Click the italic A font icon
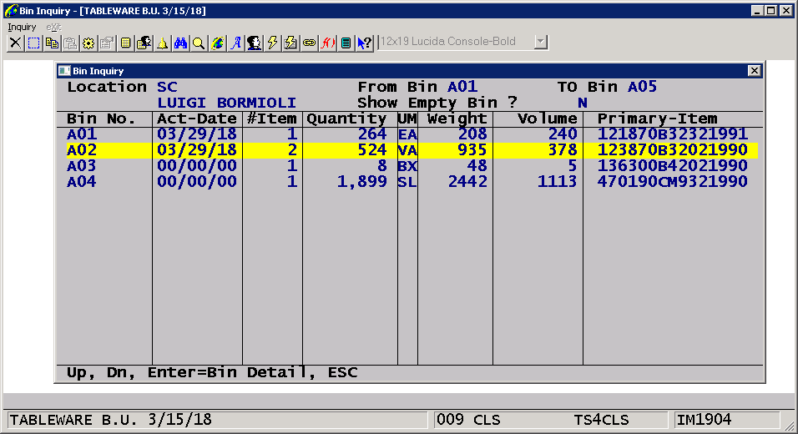This screenshot has height=434, width=798. coord(235,43)
